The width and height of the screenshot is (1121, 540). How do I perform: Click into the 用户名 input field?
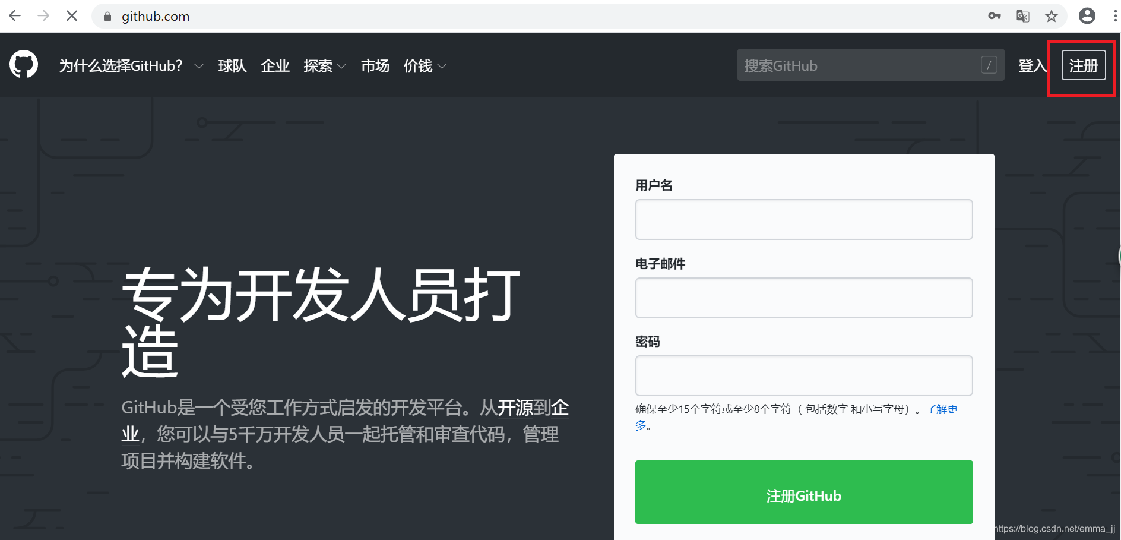[804, 219]
